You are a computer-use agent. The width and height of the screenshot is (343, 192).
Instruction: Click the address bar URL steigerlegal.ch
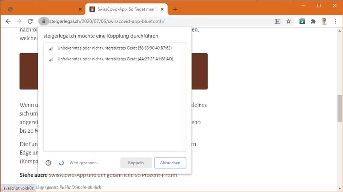click(x=107, y=21)
